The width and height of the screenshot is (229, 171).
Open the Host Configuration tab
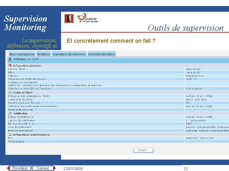pos(22,54)
